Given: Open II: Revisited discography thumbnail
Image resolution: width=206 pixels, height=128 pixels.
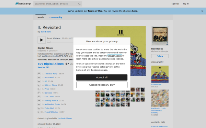Looking at the screenshot, I should pos(160,74).
